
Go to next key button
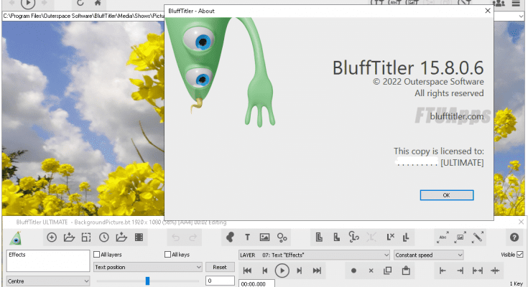pyautogui.click(x=299, y=270)
